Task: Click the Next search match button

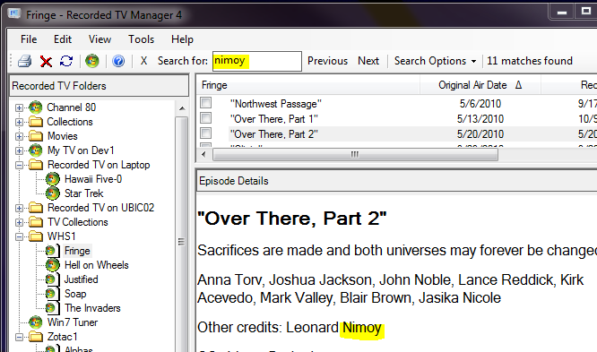Action: pyautogui.click(x=368, y=61)
